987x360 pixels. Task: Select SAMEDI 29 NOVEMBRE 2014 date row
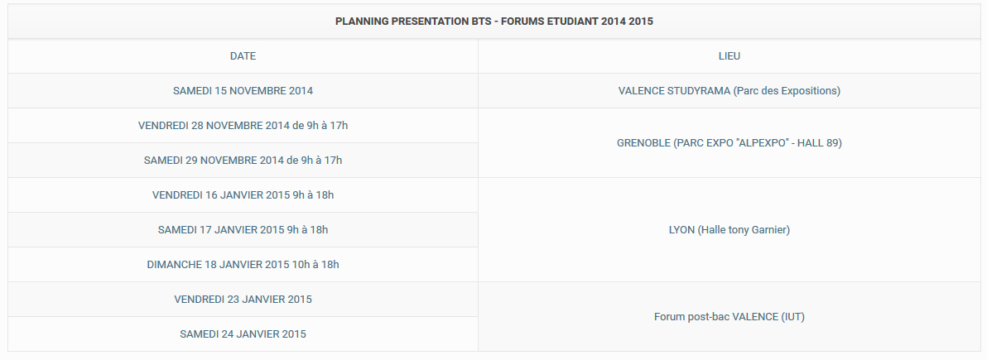(x=243, y=160)
